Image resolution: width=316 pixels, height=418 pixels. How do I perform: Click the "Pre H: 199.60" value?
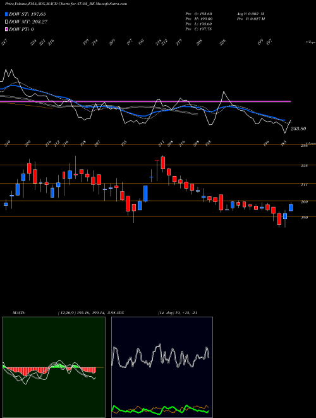click(198, 19)
